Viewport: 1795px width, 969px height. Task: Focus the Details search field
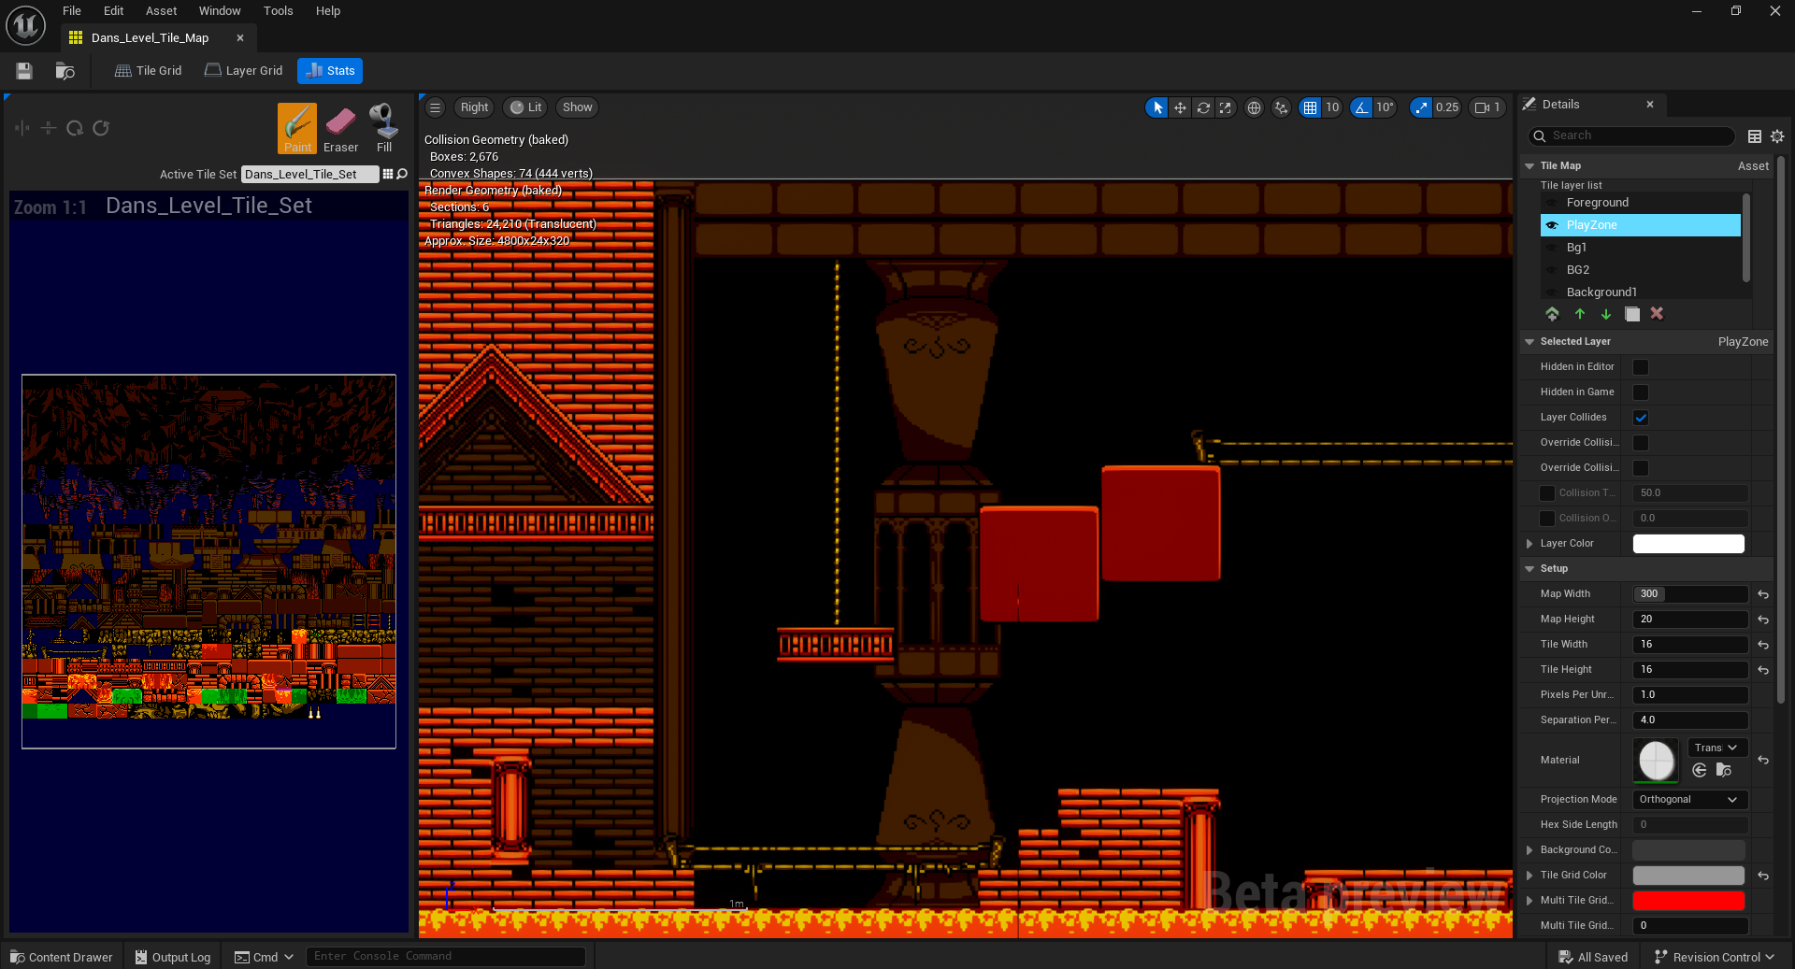(1632, 136)
